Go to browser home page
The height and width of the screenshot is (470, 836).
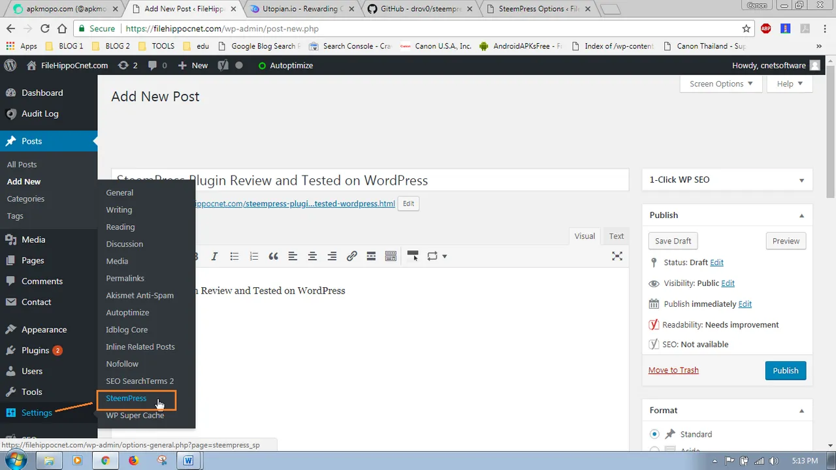coord(62,29)
